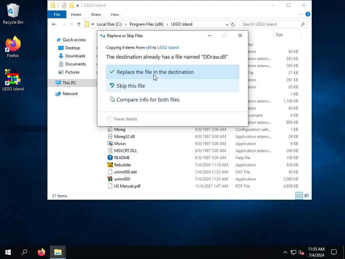
Task: Open Customize Quick Access Toolbar dropdown
Action: 78,5
